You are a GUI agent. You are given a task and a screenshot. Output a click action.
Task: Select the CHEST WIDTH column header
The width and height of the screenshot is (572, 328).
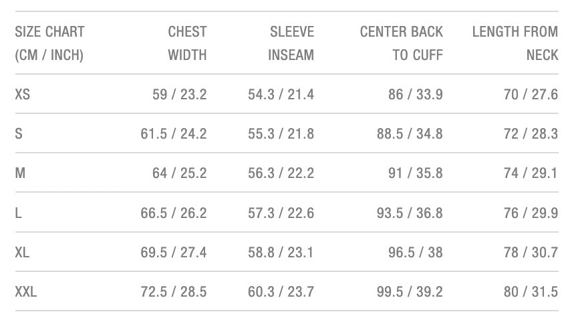tap(187, 43)
